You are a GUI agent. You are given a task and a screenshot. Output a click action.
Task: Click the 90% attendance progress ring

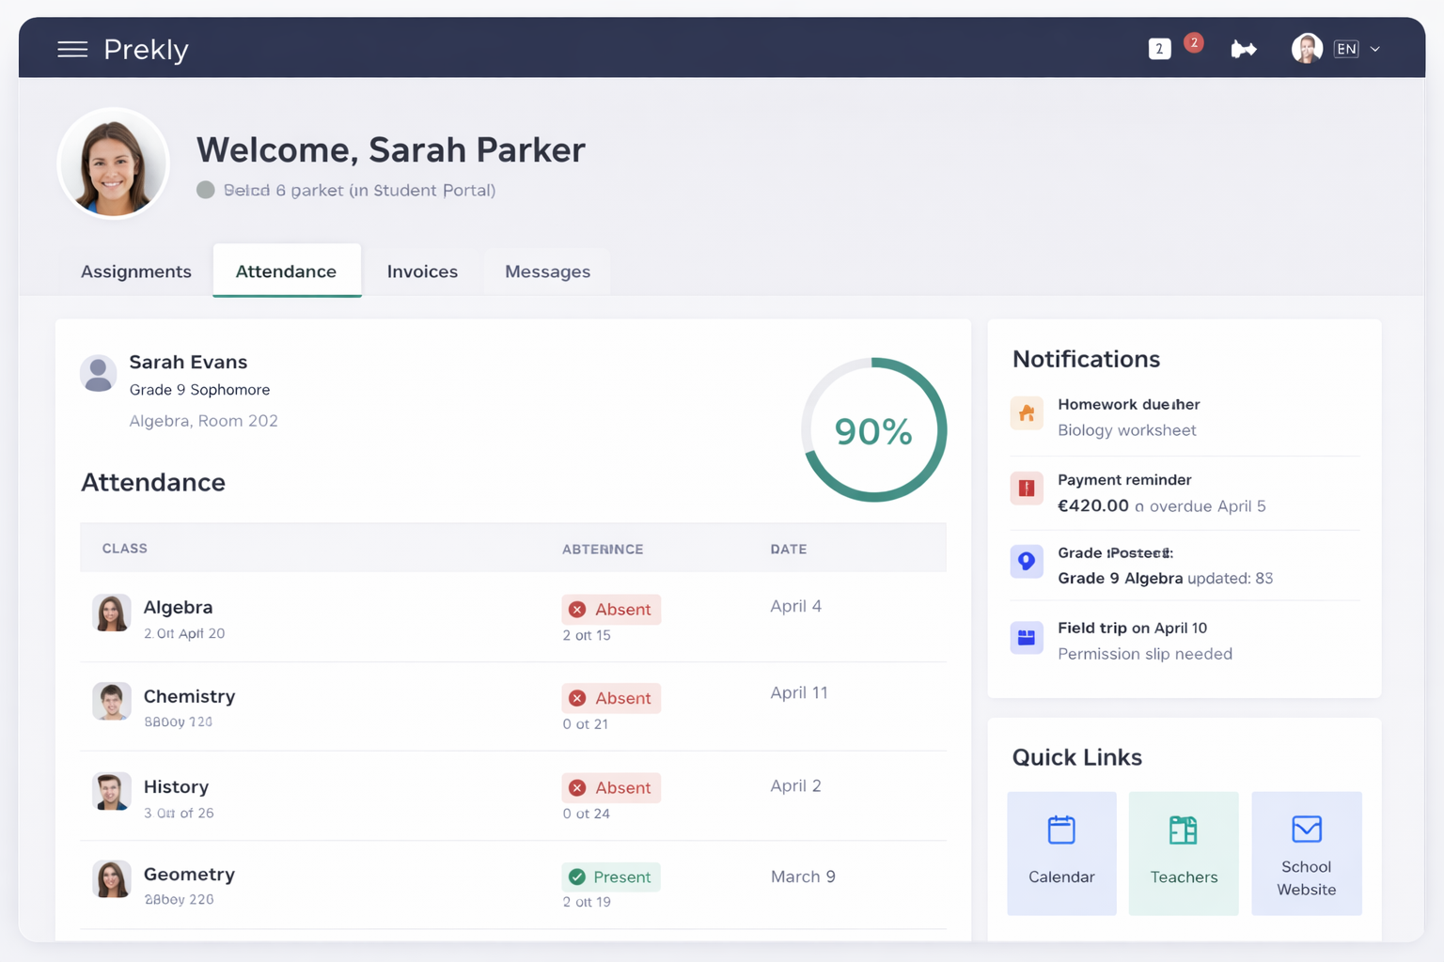[873, 429]
